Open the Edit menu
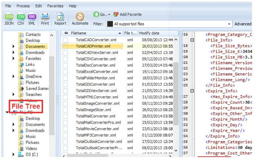Viewport: 256px width, 161px height. pos(38,6)
